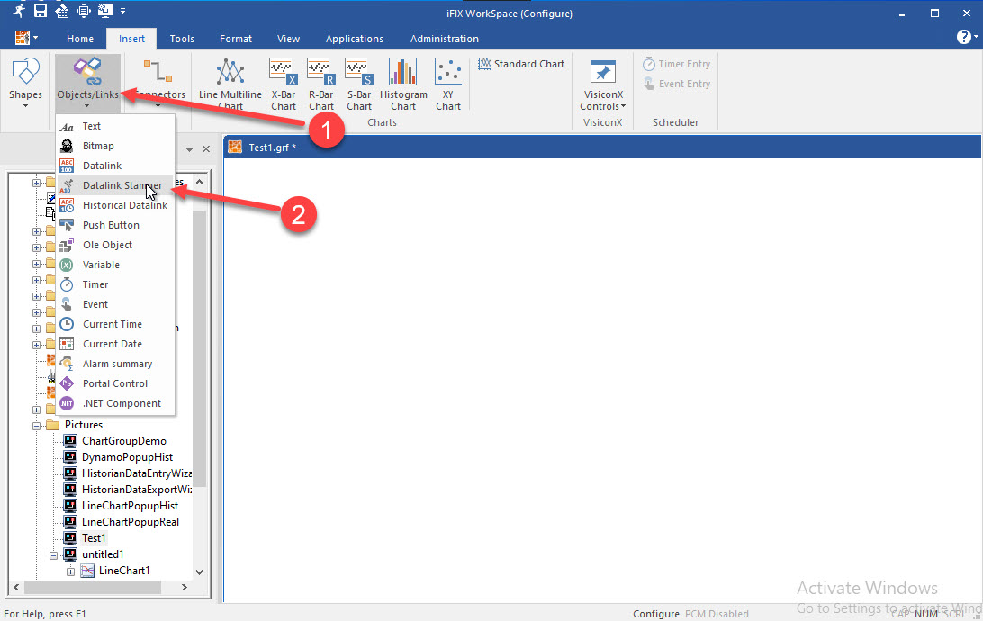The width and height of the screenshot is (983, 621).
Task: Click the system tree scroll down arrow
Action: pyautogui.click(x=199, y=571)
